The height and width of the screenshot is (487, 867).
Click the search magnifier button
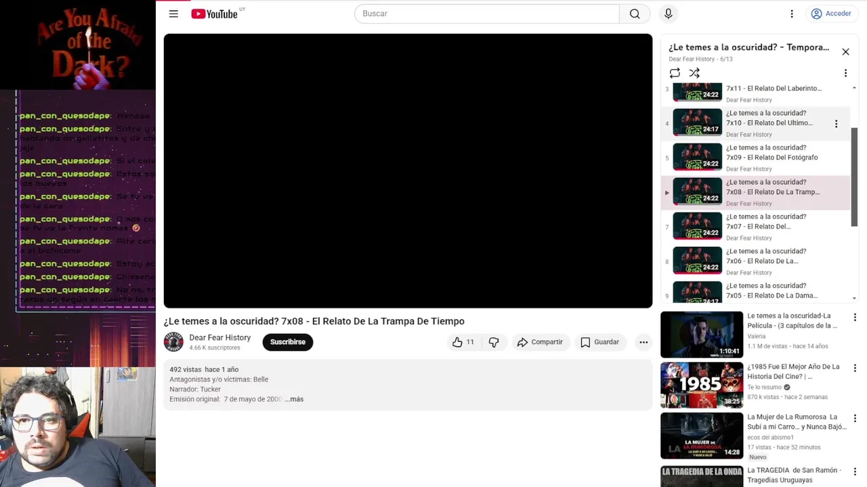pyautogui.click(x=635, y=14)
